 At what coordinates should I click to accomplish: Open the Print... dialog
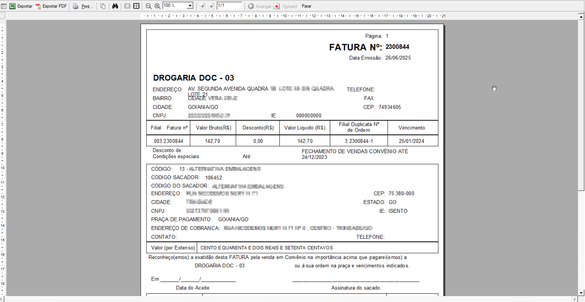tap(87, 6)
